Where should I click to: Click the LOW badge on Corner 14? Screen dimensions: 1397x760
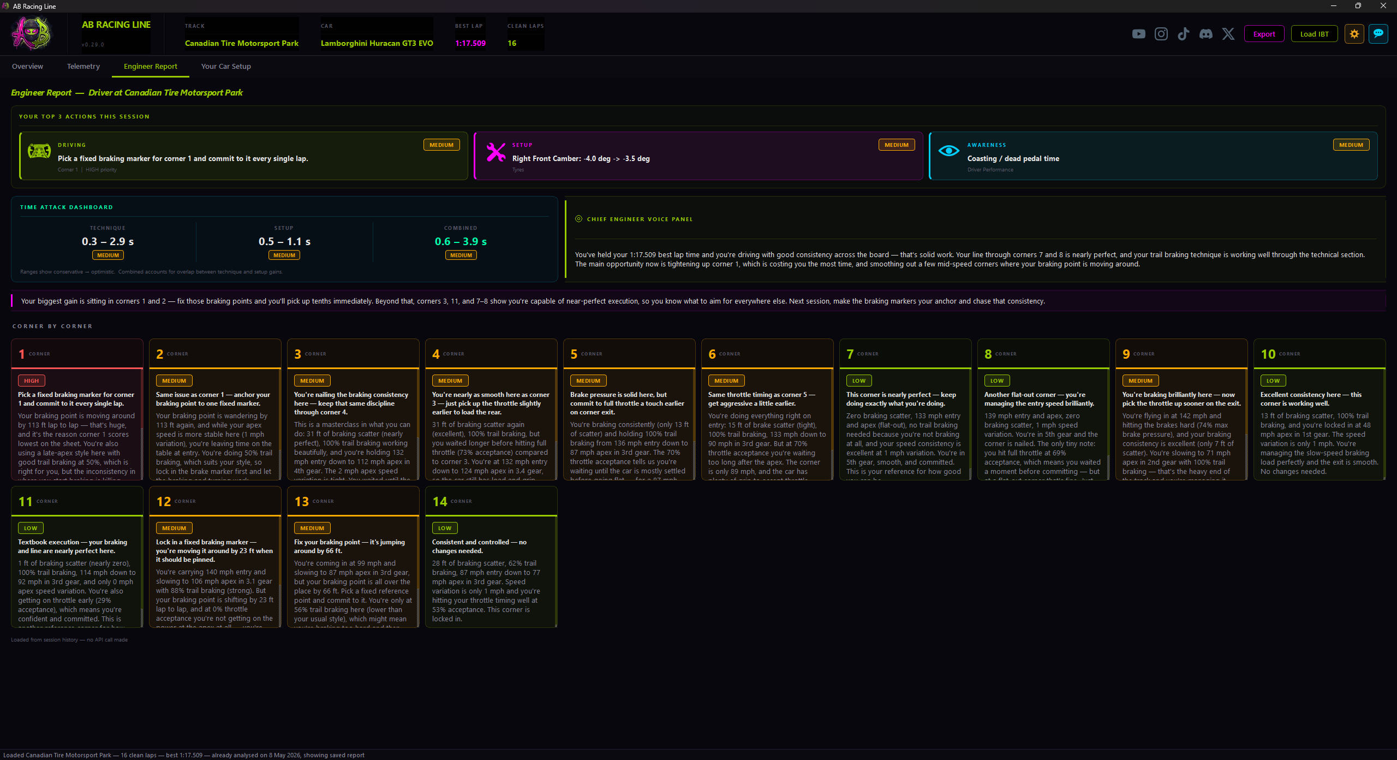click(x=445, y=528)
